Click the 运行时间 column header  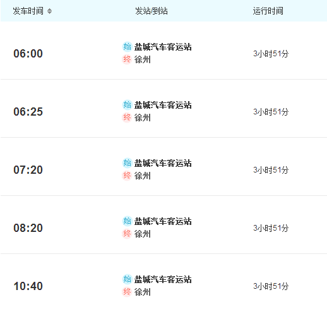[x=268, y=11]
